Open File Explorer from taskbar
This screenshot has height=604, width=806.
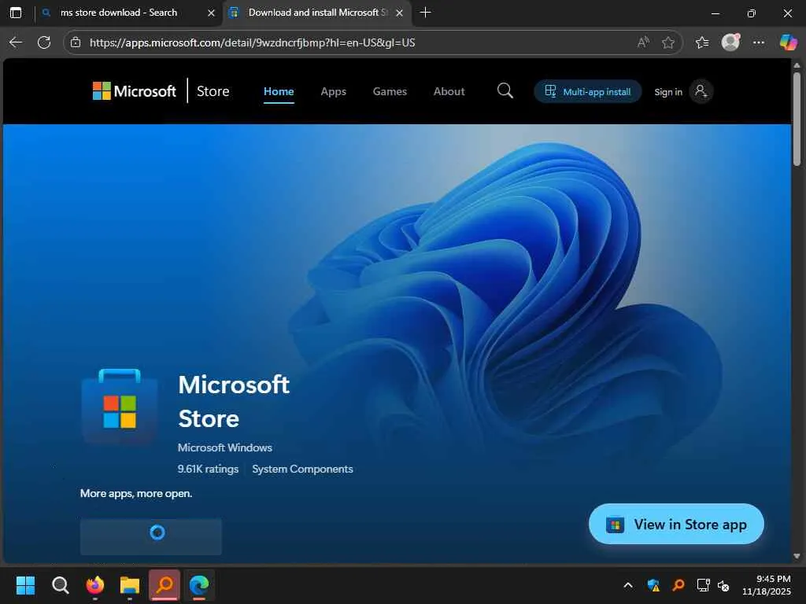tap(130, 585)
